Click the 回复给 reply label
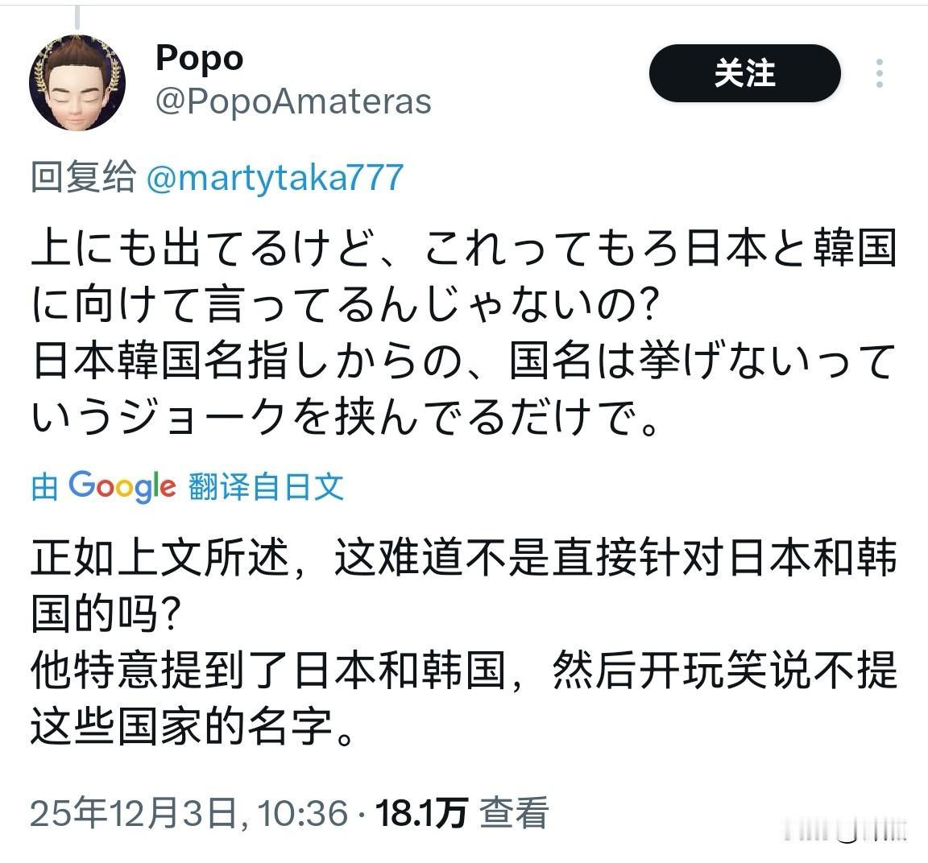This screenshot has height=863, width=928. click(83, 177)
